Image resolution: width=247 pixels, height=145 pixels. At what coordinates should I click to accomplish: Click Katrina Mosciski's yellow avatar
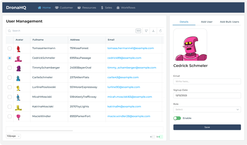click(x=18, y=108)
